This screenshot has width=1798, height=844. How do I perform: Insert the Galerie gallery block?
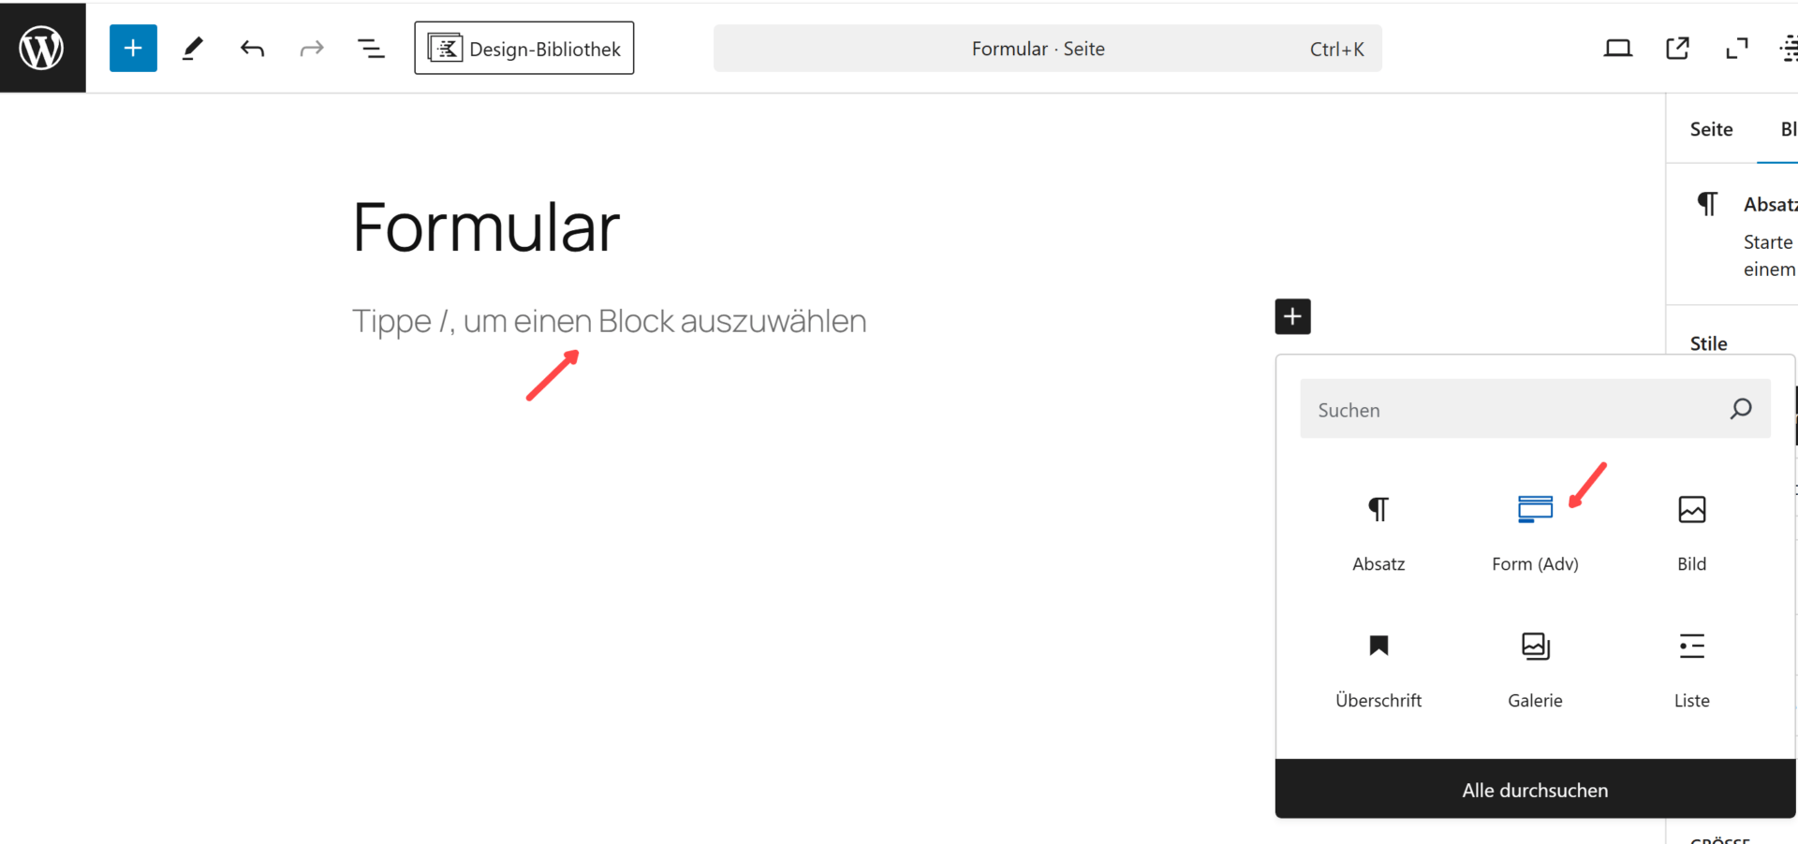(1535, 667)
